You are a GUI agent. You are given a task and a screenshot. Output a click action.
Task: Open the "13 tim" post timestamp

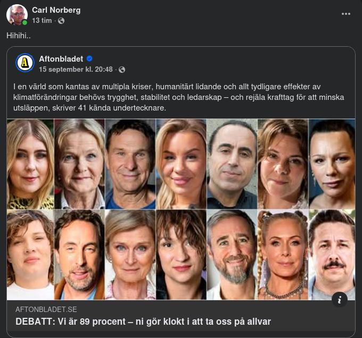coord(42,21)
